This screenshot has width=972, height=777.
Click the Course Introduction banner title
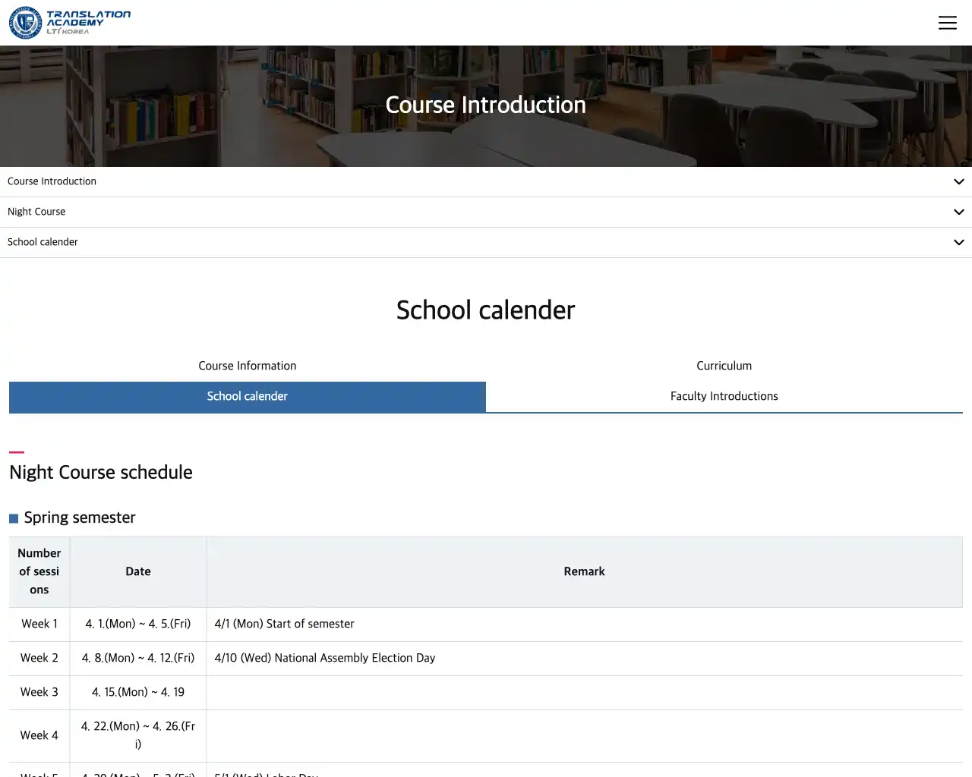click(x=485, y=105)
